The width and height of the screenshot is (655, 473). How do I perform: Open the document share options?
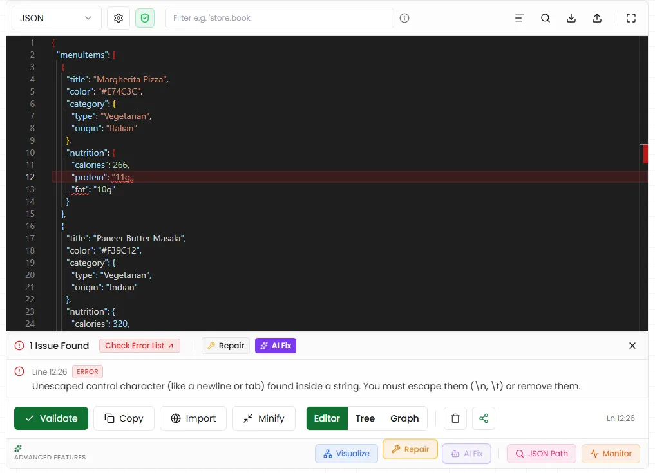484,418
